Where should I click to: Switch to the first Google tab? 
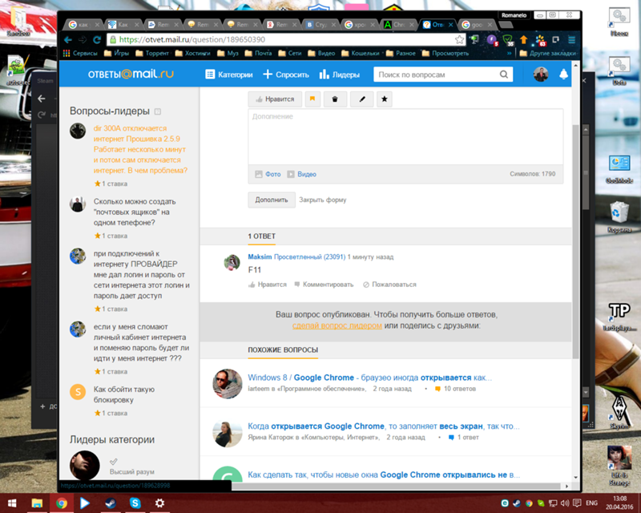click(x=84, y=25)
